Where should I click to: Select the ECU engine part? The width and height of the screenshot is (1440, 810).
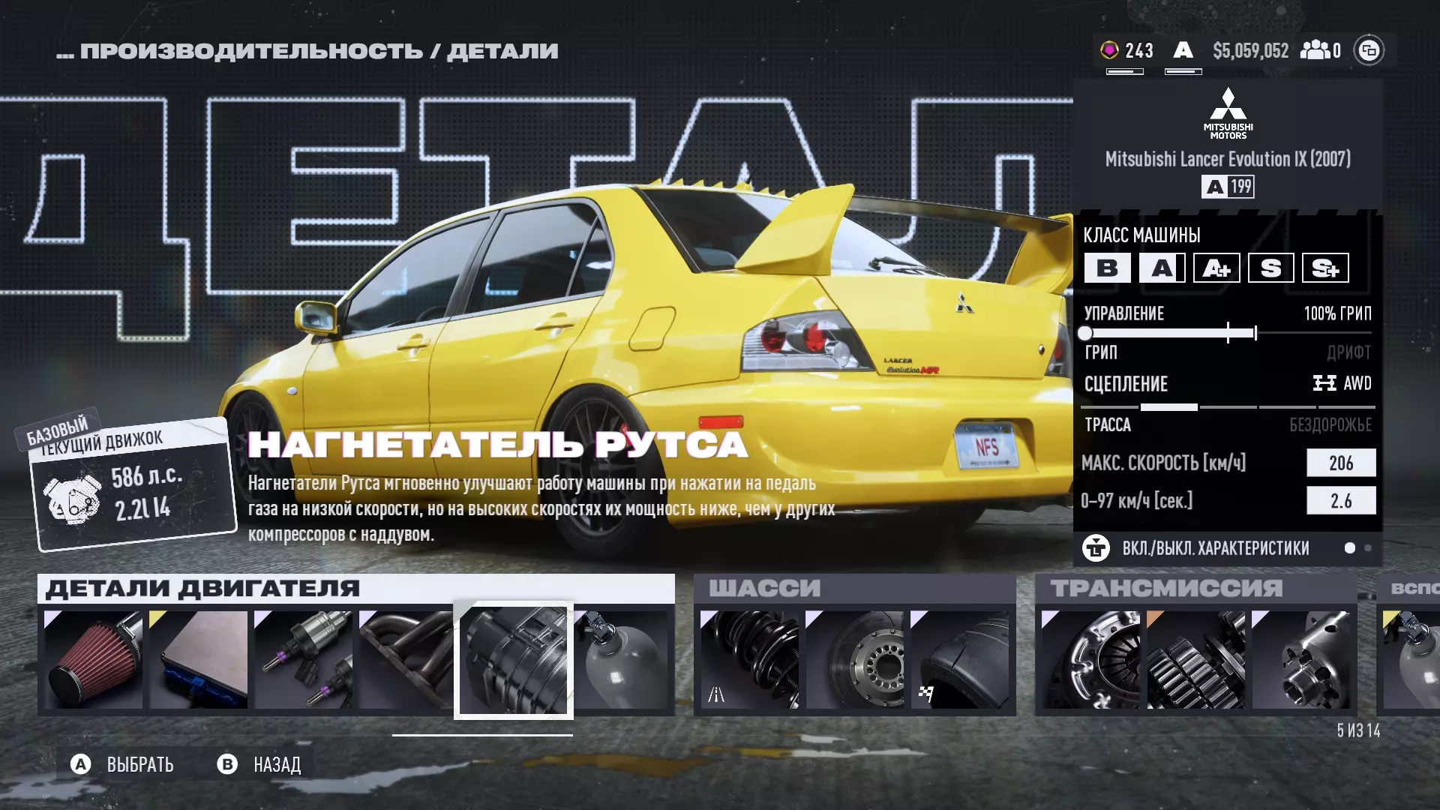point(198,659)
